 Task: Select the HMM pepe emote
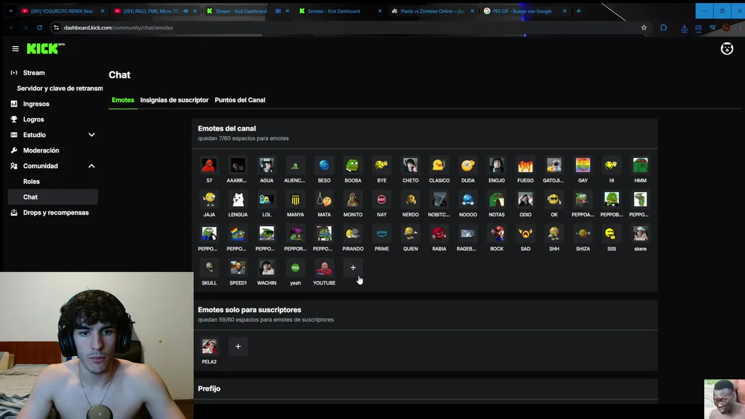click(x=640, y=166)
